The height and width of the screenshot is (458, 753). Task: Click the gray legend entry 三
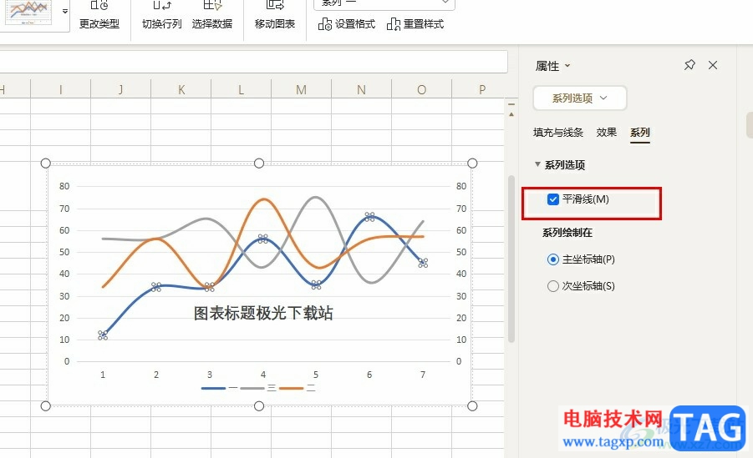tap(258, 388)
